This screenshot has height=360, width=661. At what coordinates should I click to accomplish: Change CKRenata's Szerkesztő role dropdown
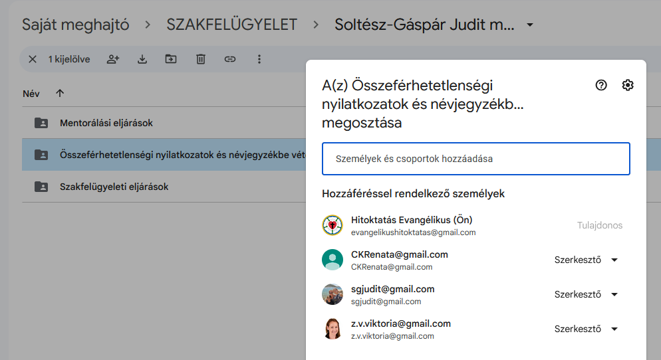pos(586,260)
